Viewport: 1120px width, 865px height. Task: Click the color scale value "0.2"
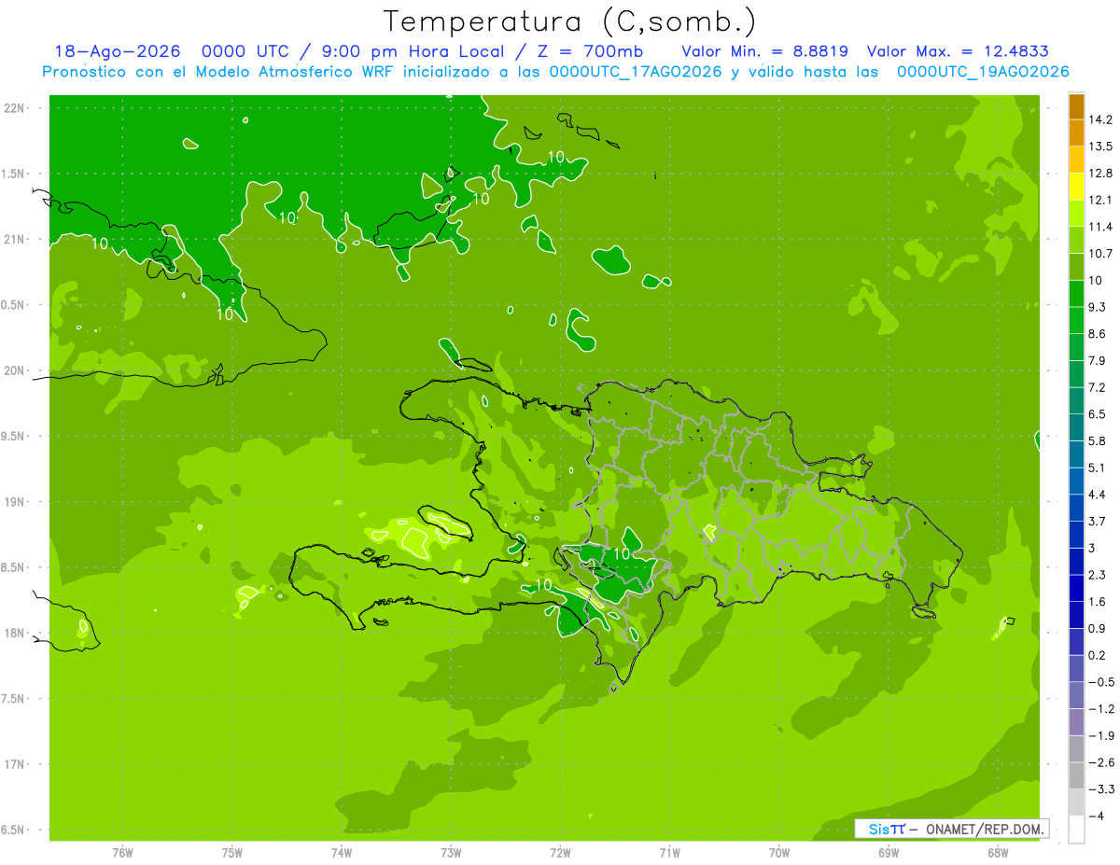point(1099,655)
